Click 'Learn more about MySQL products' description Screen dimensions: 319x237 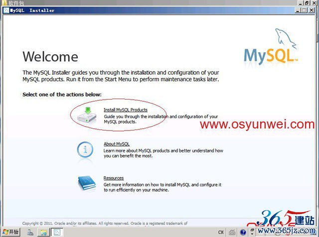(x=163, y=153)
